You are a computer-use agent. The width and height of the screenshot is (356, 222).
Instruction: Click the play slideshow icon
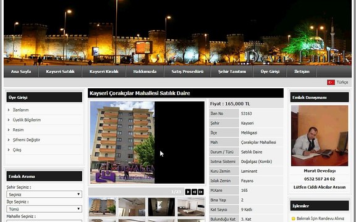click(x=188, y=192)
